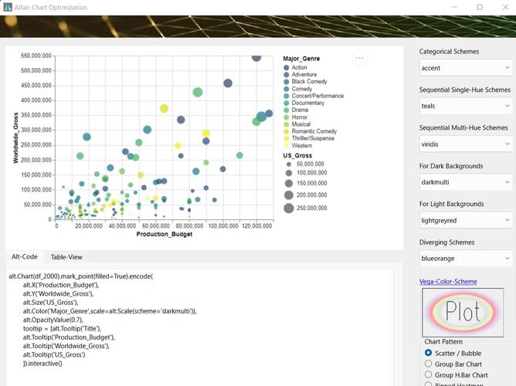This screenshot has height=386, width=516.
Task: Switch to the Table-View tab
Action: 66,257
